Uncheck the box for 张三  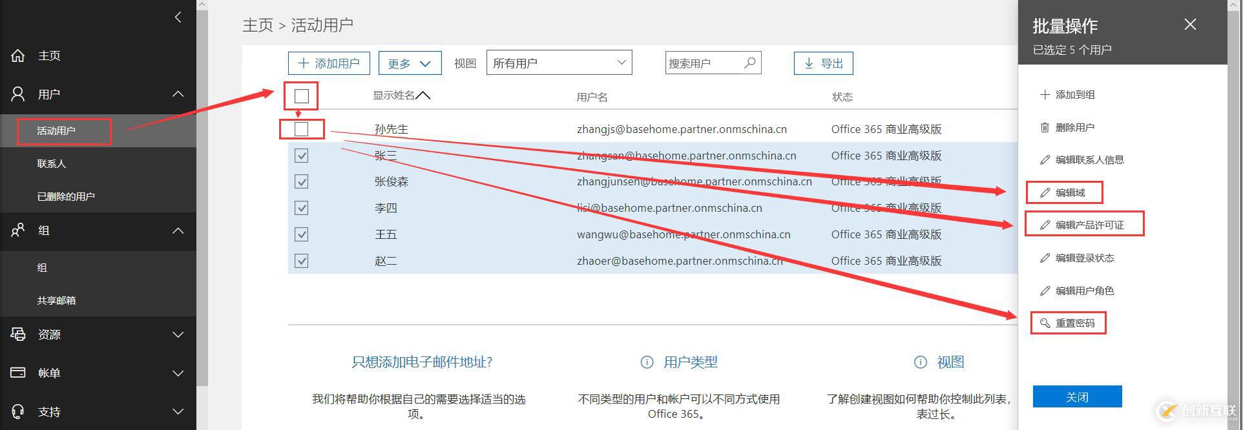pyautogui.click(x=302, y=156)
